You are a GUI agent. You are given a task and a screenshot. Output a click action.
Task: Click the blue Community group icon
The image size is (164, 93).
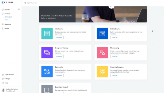(47, 71)
